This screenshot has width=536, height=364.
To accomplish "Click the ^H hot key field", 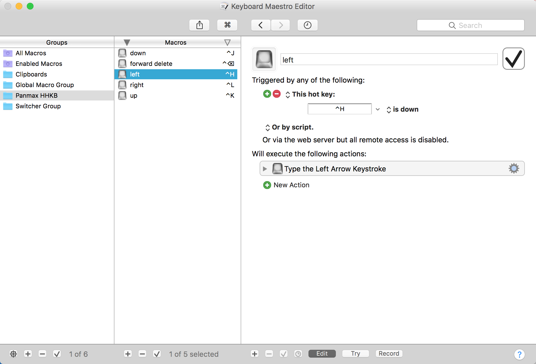I will click(x=339, y=109).
